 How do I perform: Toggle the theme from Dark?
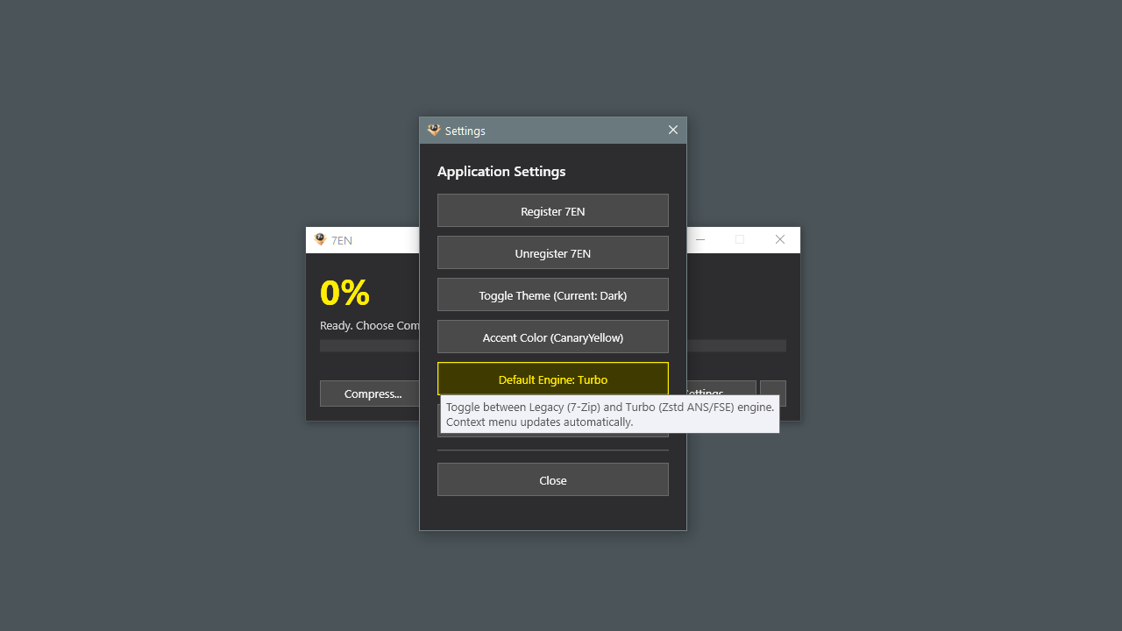[552, 294]
